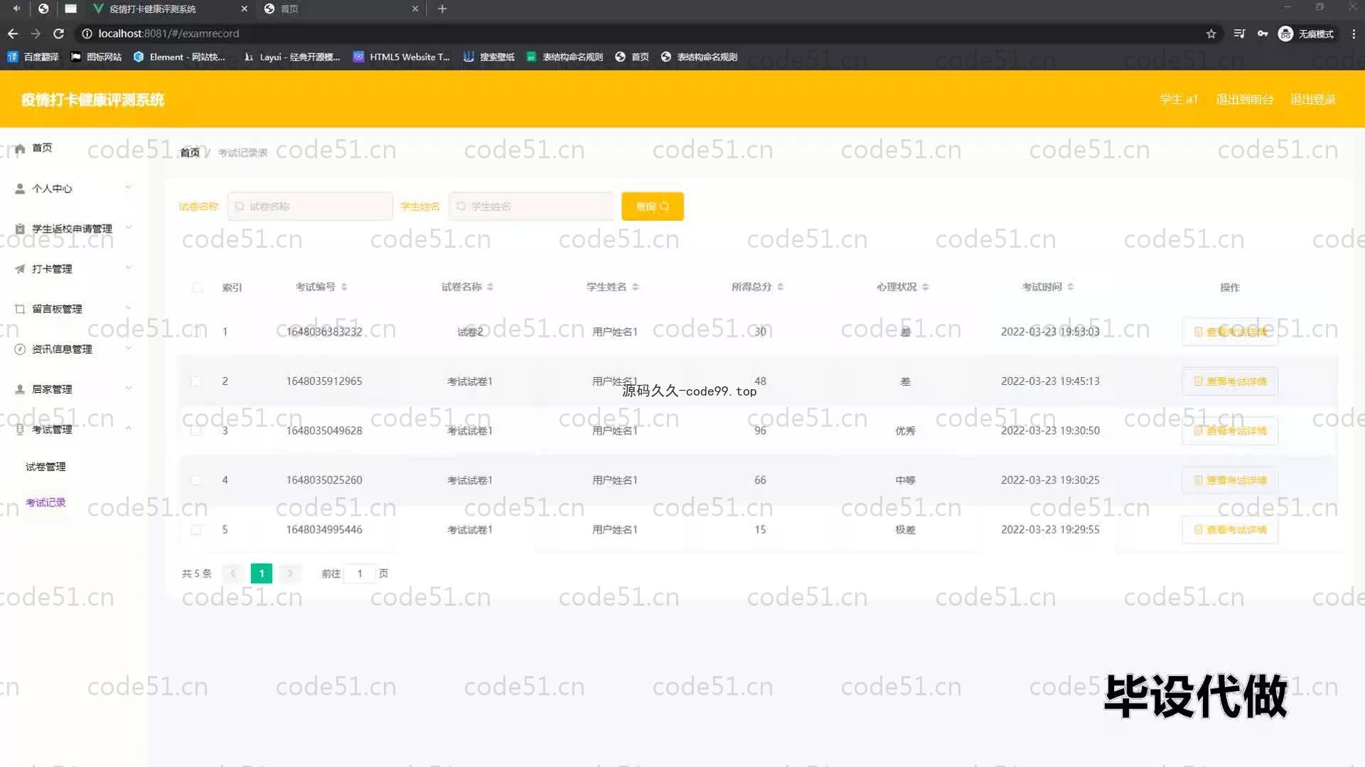Reload the page with the refresh icon
1365x767 pixels.
click(x=59, y=33)
